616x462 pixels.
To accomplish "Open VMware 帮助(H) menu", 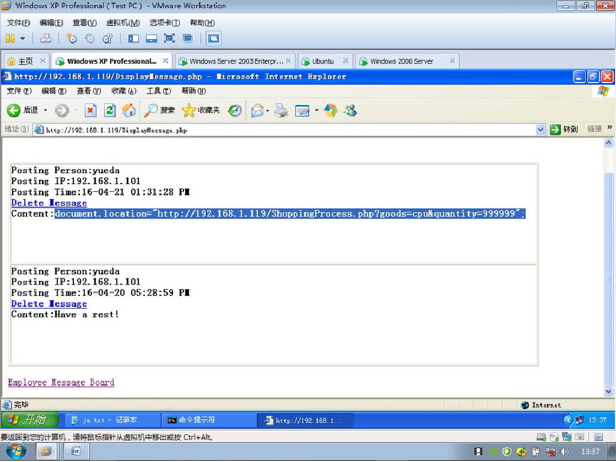I will click(x=202, y=23).
